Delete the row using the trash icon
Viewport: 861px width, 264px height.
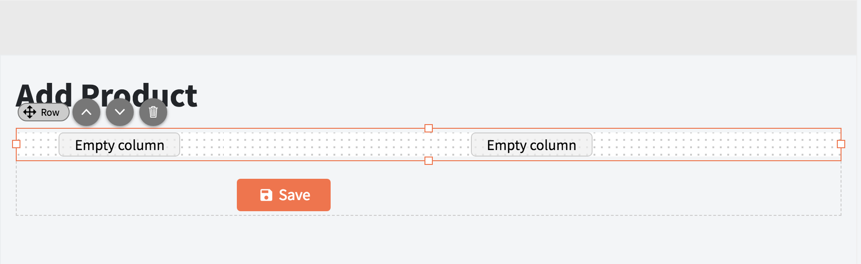pyautogui.click(x=153, y=112)
